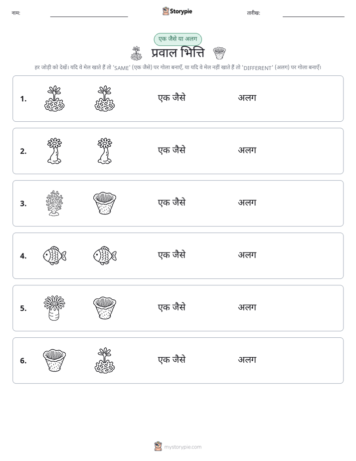The height and width of the screenshot is (461, 356).
Task: Select the left coral flower in row 1
Action: [x=54, y=98]
